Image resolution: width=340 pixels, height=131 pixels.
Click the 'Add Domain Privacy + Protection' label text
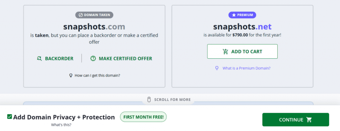(64, 117)
